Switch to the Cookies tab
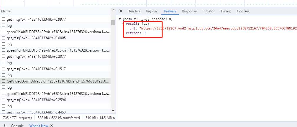The image size is (297, 127). pos(243,11)
